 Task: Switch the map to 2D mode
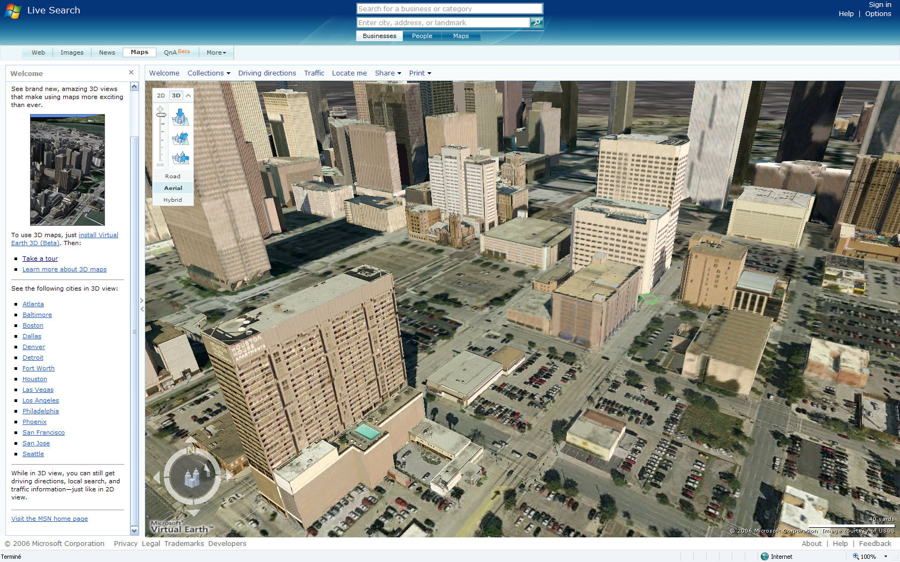[161, 95]
